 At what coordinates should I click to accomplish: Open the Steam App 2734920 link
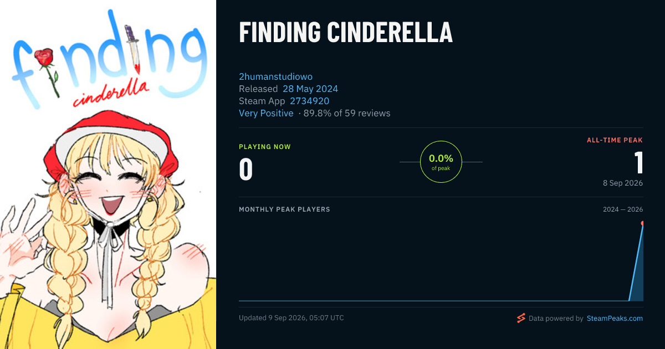coord(310,101)
